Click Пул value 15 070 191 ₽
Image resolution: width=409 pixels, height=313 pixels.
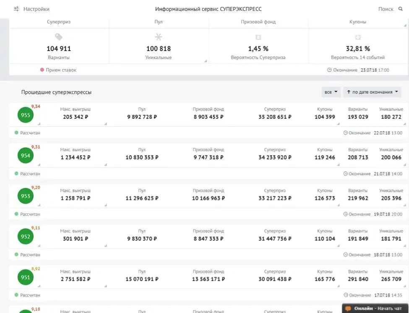pyautogui.click(x=142, y=279)
